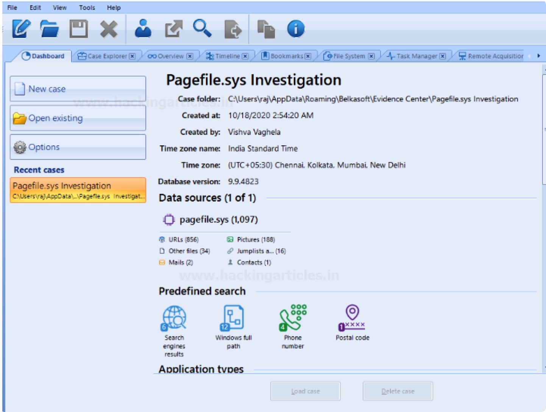Viewport: 546px width, 412px height.
Task: Open Pictures (188) category
Action: pyautogui.click(x=251, y=239)
